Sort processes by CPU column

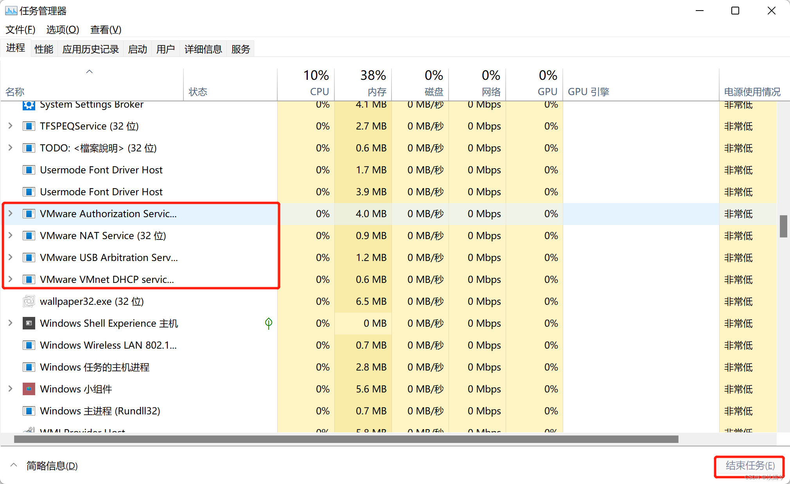coord(306,84)
